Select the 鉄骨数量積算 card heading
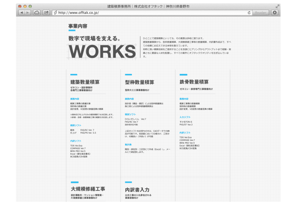Screen dimensions: 297x203 point(194,82)
